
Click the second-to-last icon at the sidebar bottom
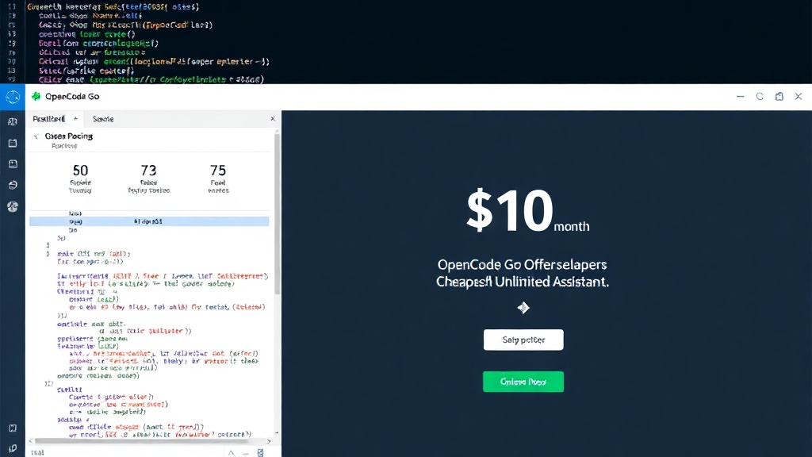coord(13,428)
